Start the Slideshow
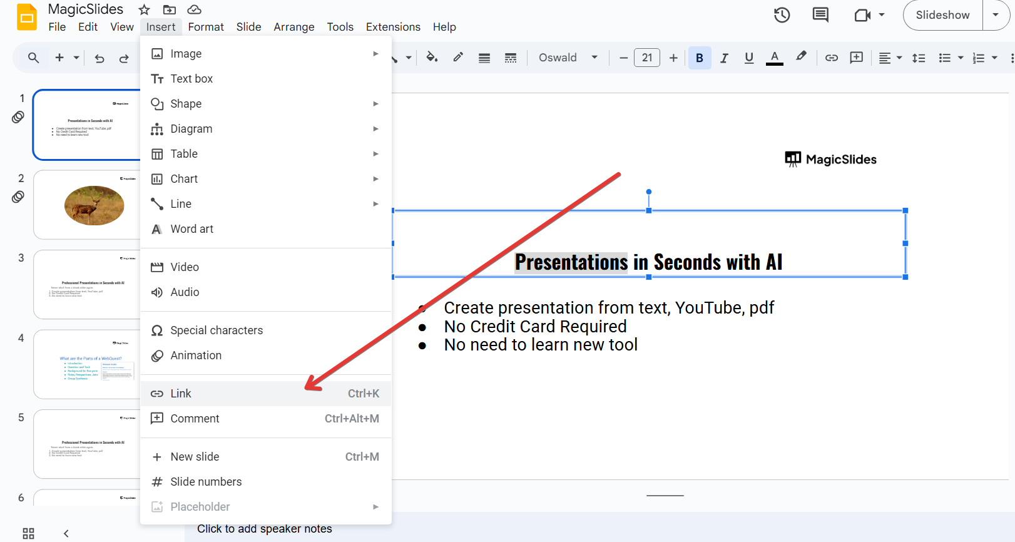The height and width of the screenshot is (542, 1015). (942, 15)
